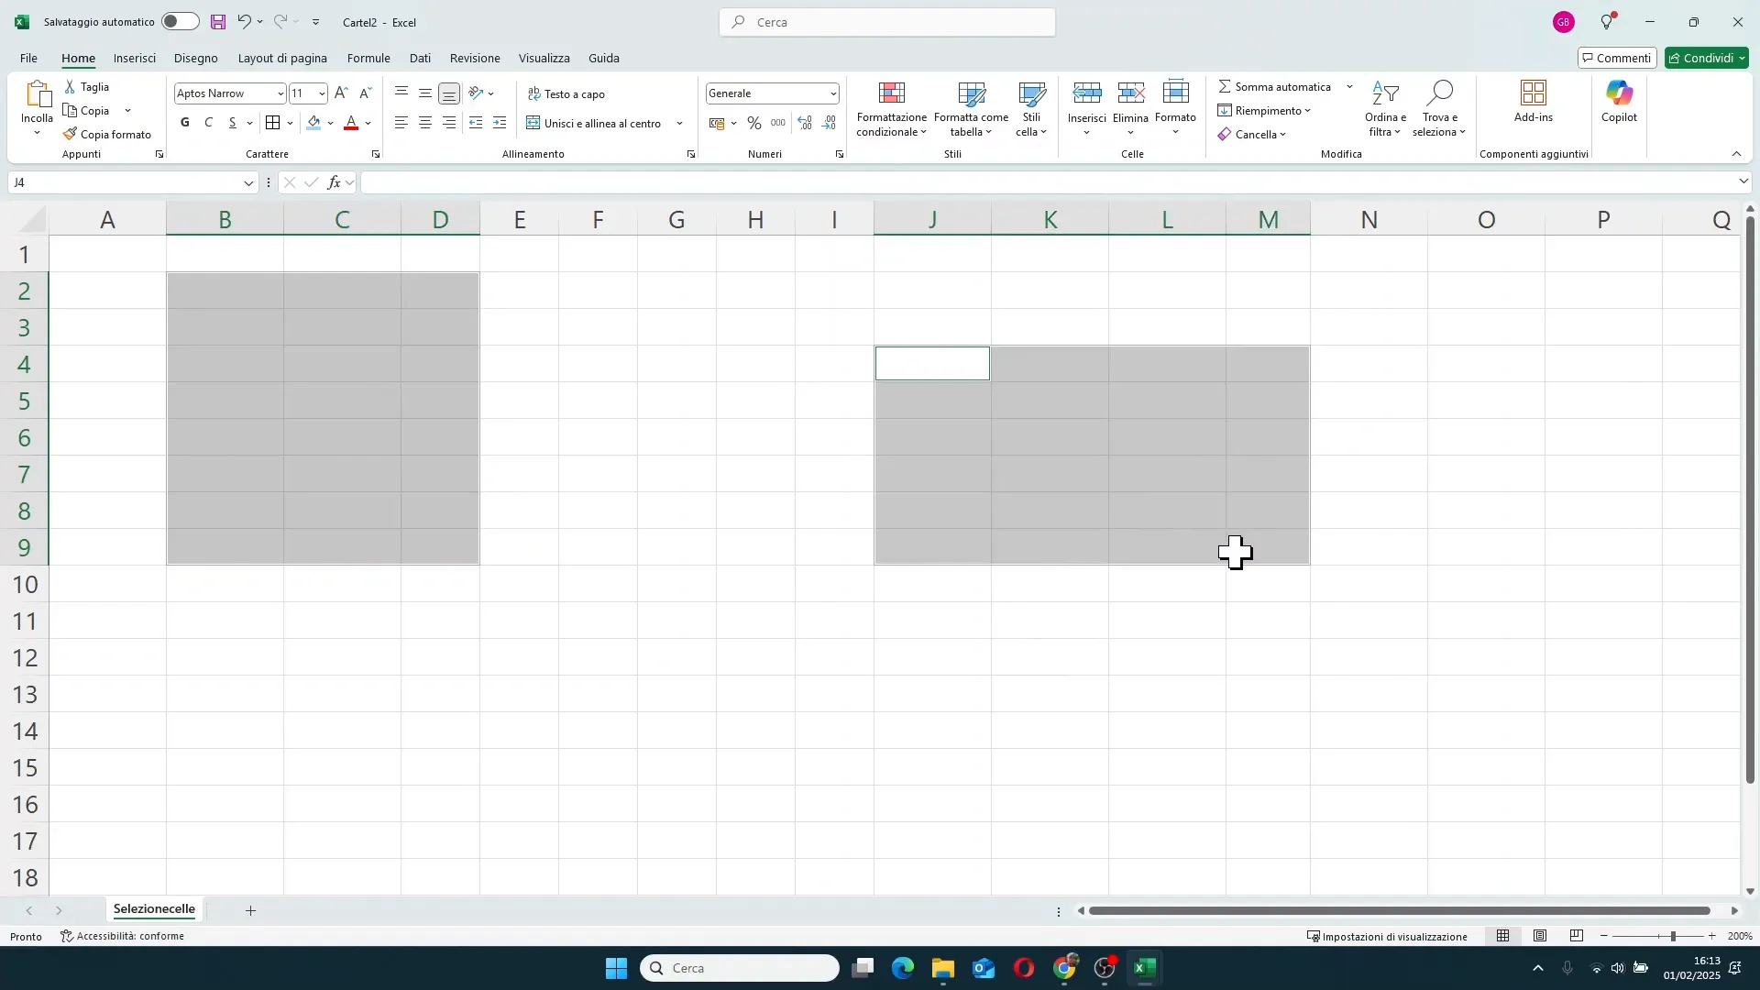Expand Unisci e allinea al centro options
The width and height of the screenshot is (1760, 990).
click(680, 123)
